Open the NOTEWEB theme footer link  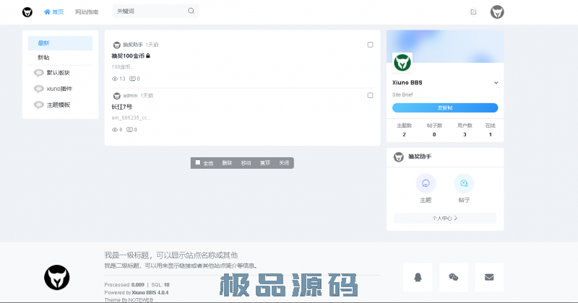pyautogui.click(x=140, y=300)
